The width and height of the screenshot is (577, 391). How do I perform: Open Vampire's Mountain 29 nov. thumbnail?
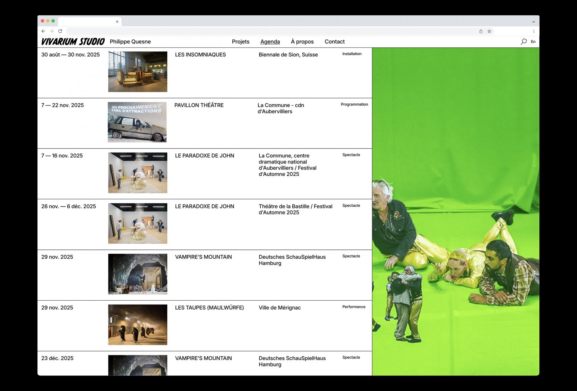coord(138,274)
